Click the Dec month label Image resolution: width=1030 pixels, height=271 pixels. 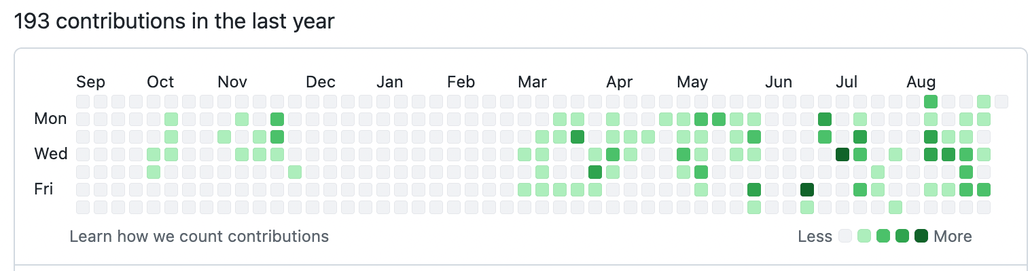point(321,83)
